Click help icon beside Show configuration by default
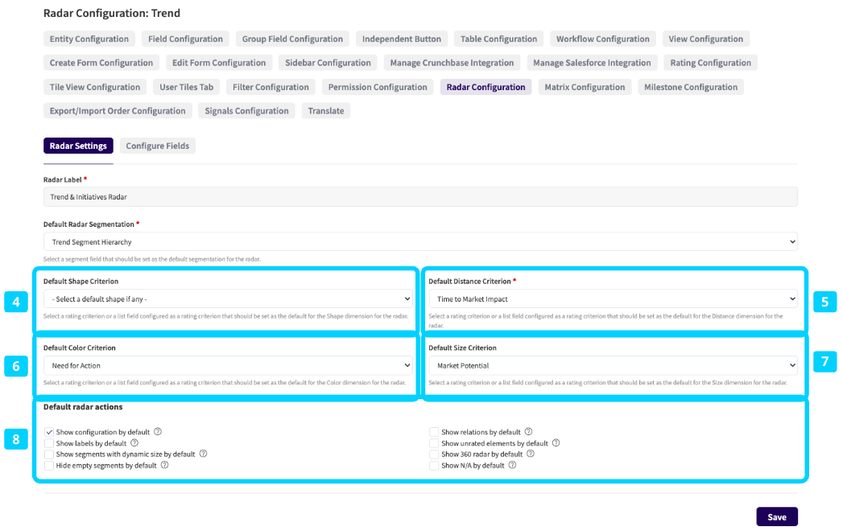 [158, 432]
